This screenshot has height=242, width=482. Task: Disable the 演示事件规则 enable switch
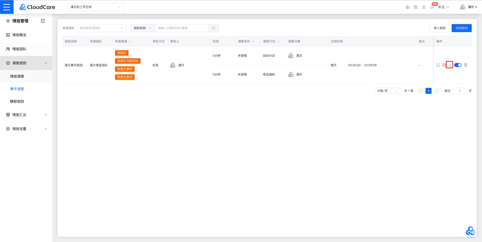458,65
